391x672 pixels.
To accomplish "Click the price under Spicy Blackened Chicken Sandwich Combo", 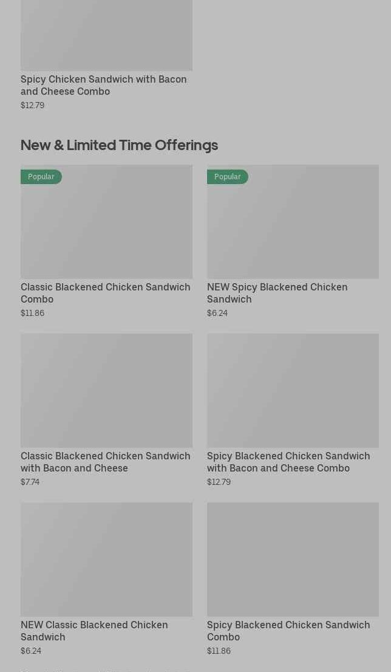I will 219,651.
